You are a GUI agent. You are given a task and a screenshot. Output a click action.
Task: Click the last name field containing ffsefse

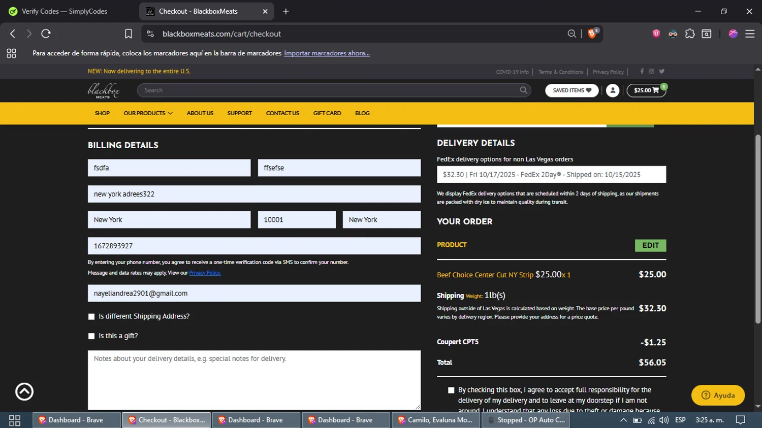coord(339,168)
